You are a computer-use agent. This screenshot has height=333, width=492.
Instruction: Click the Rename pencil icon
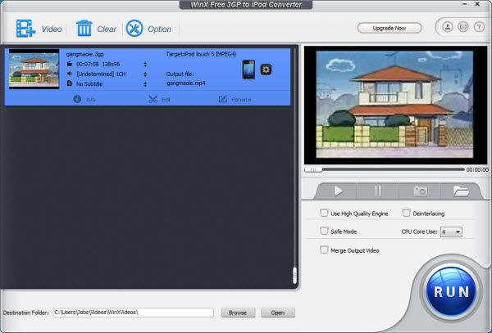[223, 99]
